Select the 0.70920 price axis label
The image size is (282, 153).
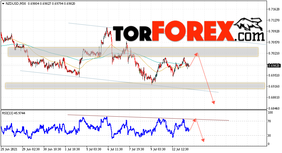click(274, 31)
